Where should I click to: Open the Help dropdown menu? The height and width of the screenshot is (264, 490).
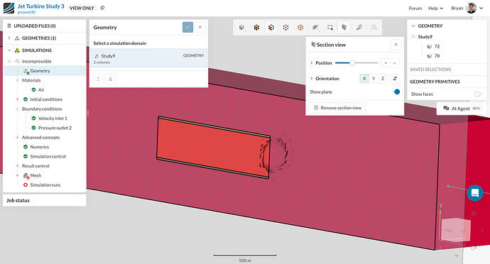pos(435,8)
